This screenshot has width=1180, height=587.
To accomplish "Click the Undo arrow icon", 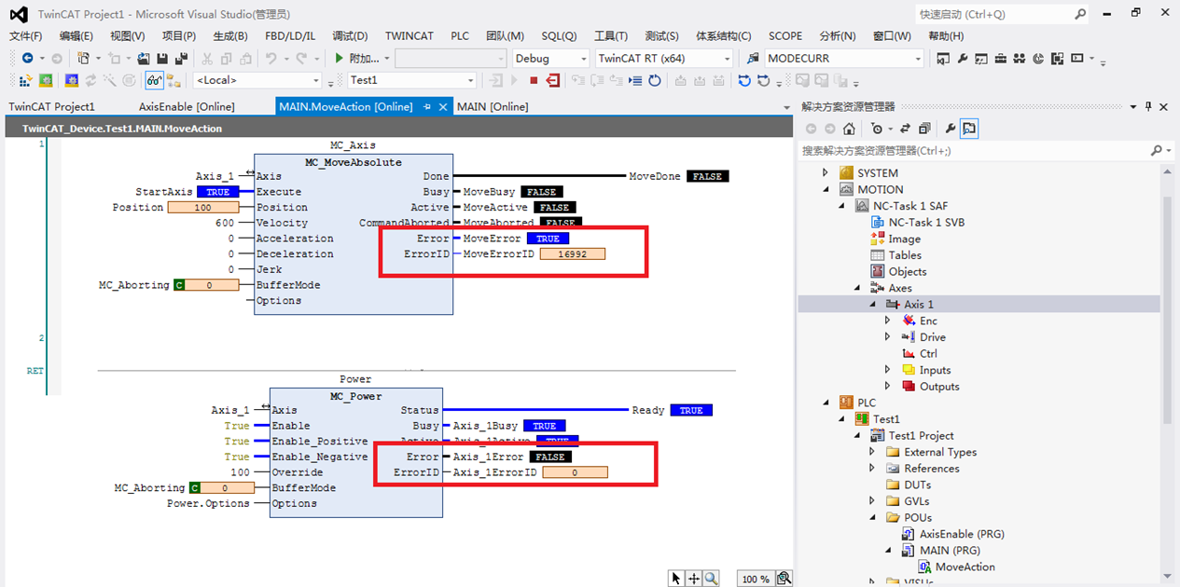I will 271,58.
